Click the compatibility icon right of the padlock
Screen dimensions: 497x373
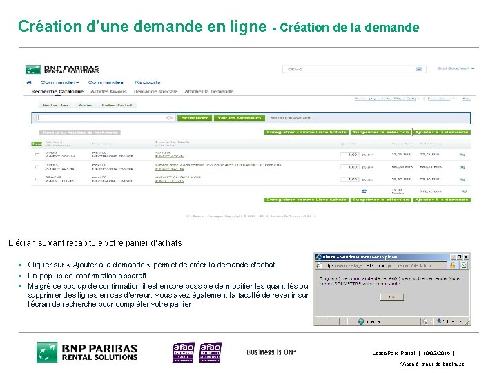point(463,265)
